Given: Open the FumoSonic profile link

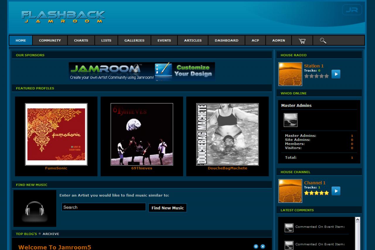Looking at the screenshot, I should click(56, 168).
